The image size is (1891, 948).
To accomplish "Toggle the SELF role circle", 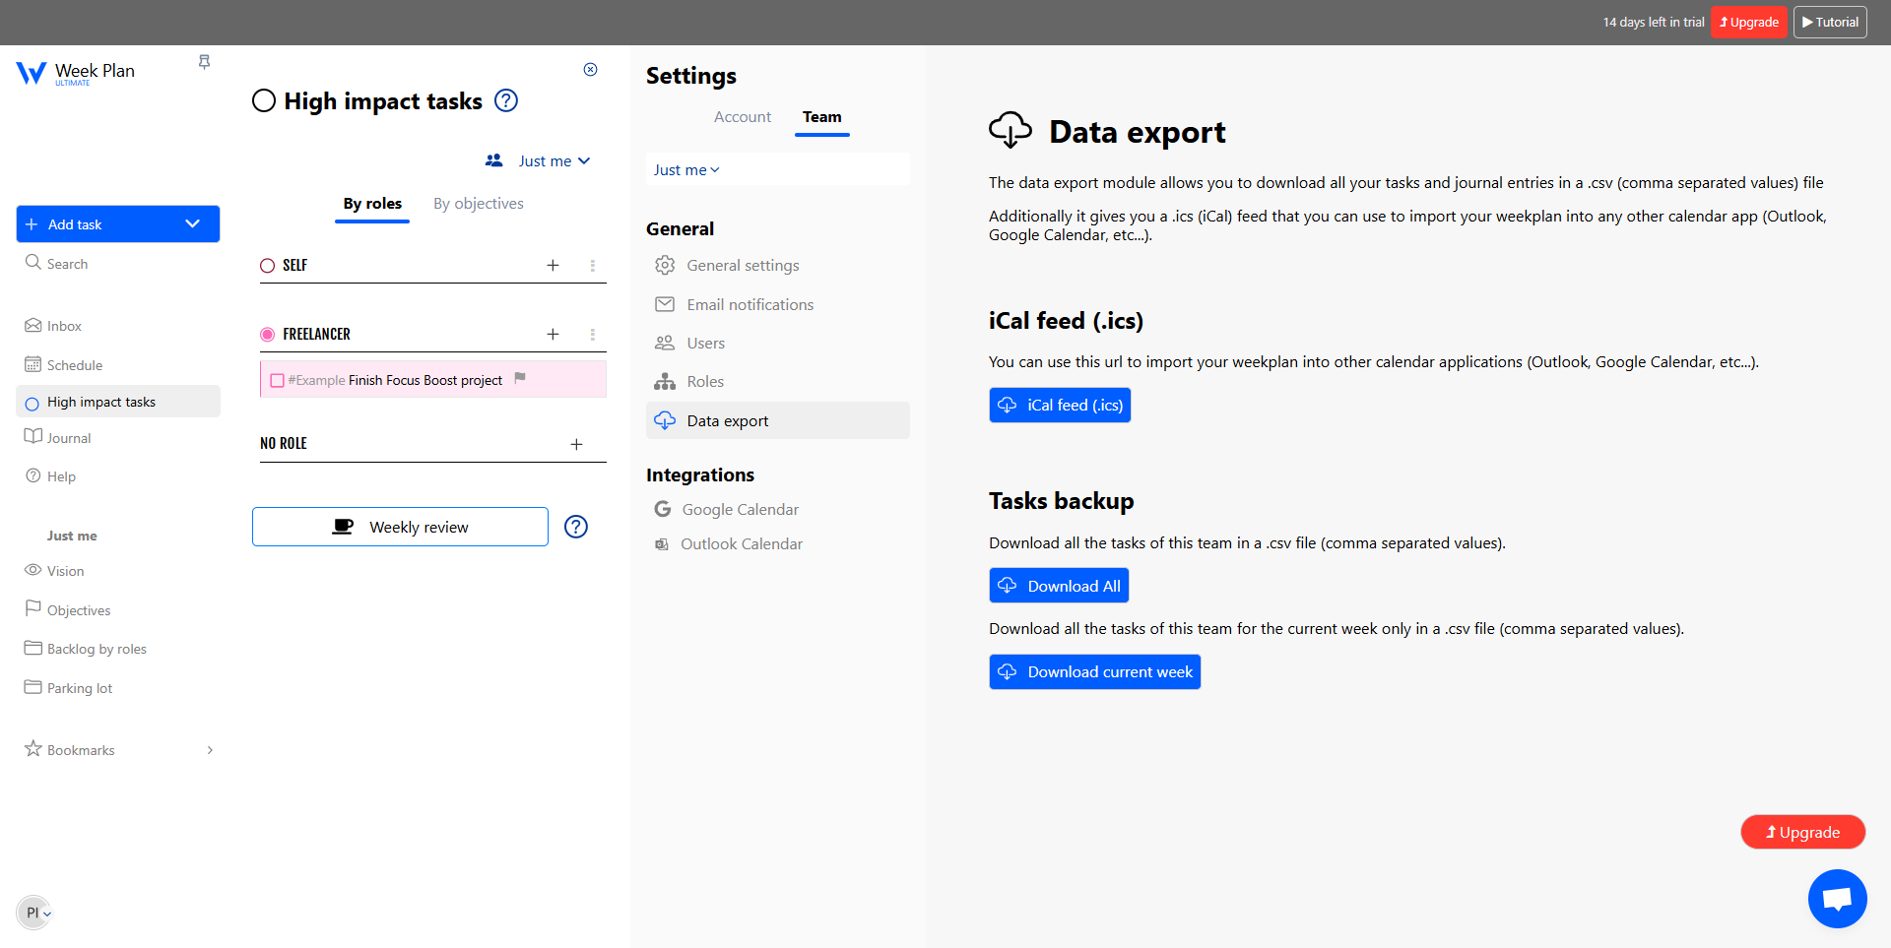I will point(267,266).
